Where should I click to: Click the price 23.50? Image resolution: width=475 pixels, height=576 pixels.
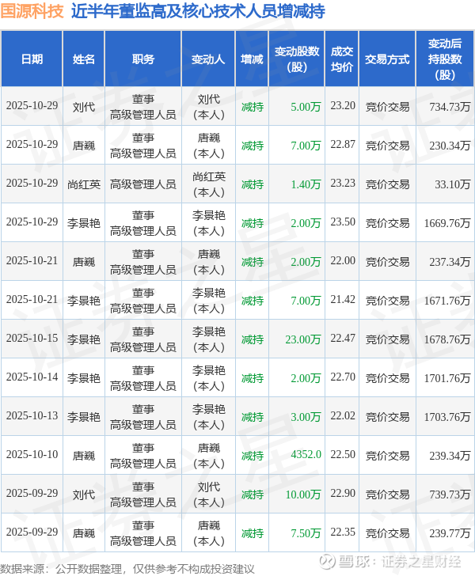(343, 222)
